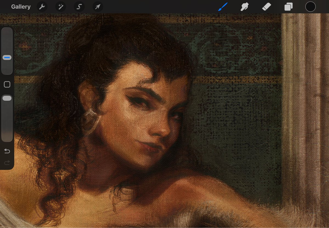Open the Adjustments magic wand menu
Screen dimensions: 329x228
[61, 7]
